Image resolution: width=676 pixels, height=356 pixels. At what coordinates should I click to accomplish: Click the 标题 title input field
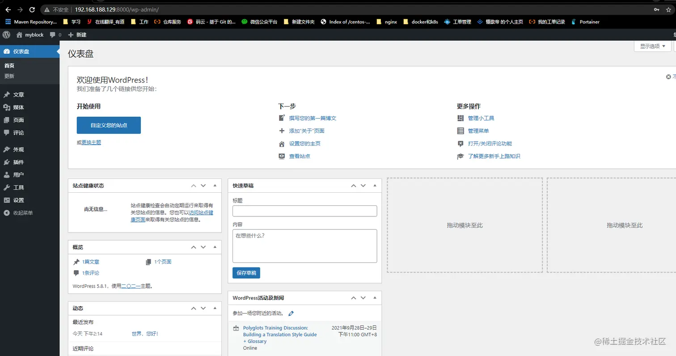coord(305,211)
